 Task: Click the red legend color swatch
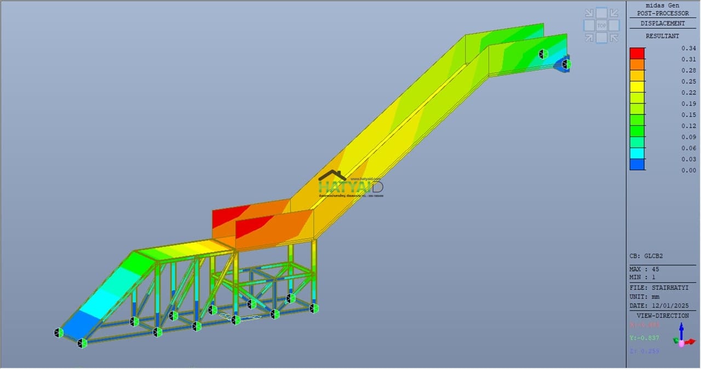(x=637, y=53)
